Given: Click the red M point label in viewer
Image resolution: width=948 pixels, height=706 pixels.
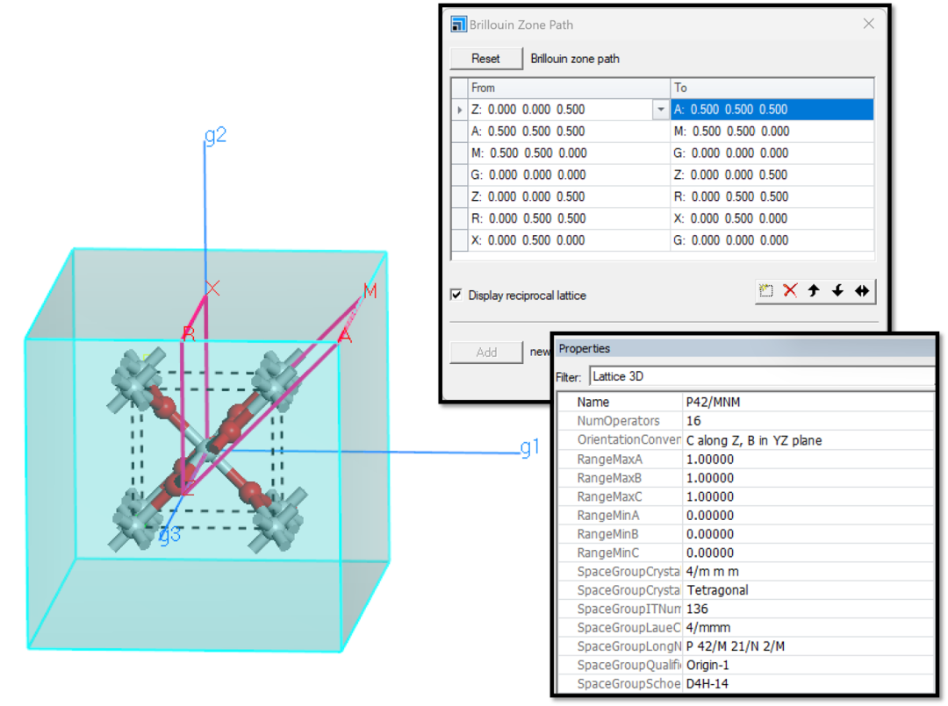Looking at the screenshot, I should (370, 291).
